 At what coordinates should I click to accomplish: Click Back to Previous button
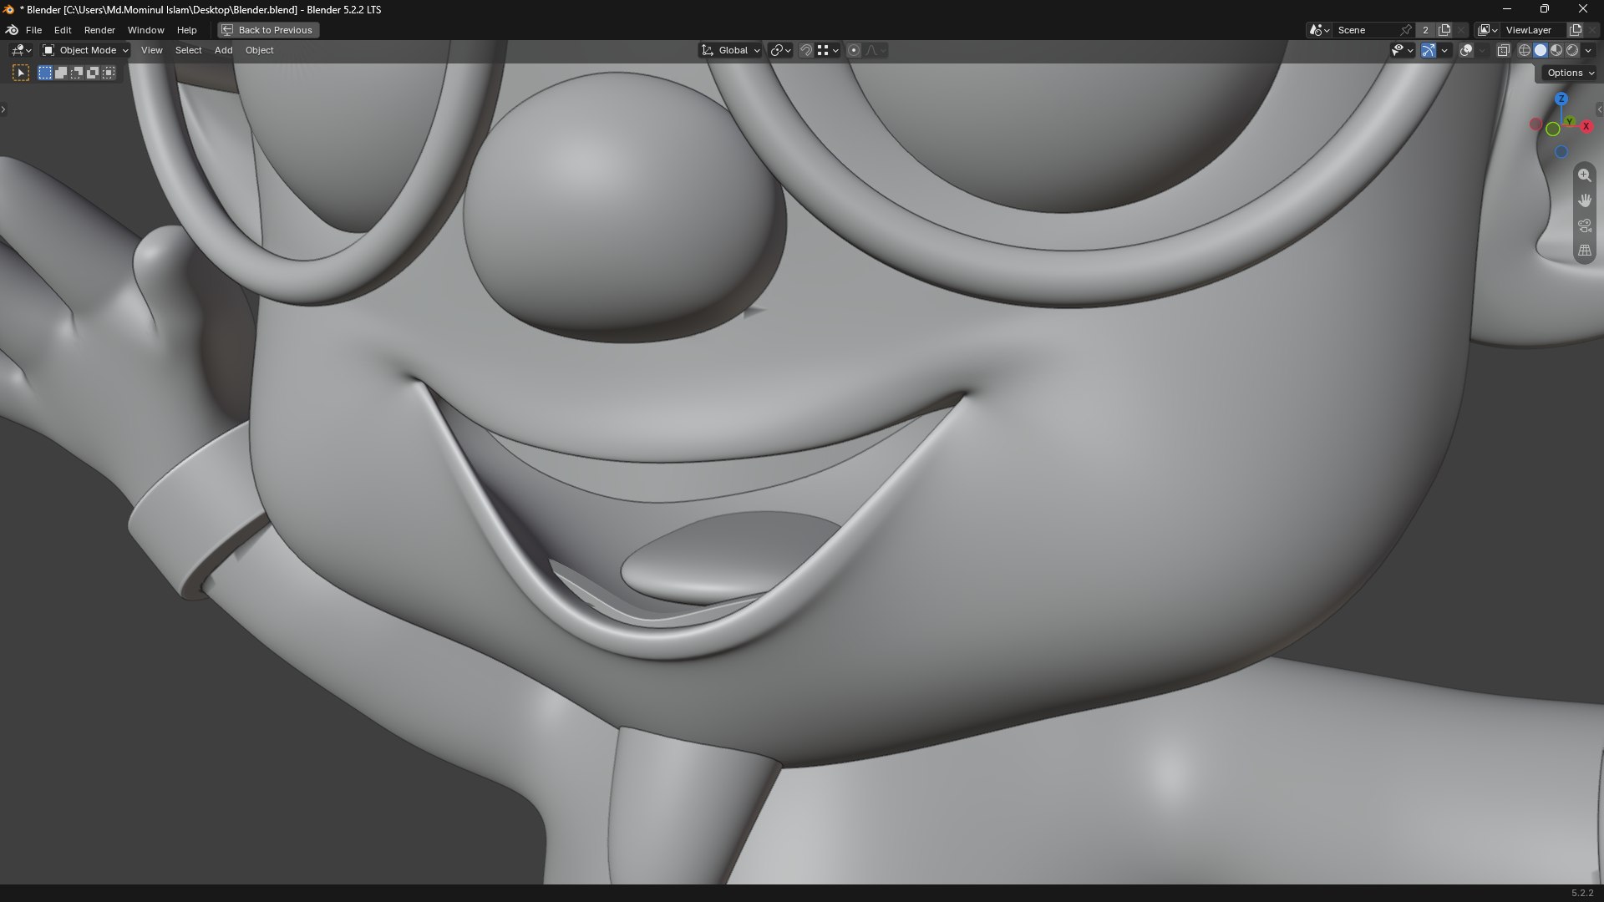point(268,30)
